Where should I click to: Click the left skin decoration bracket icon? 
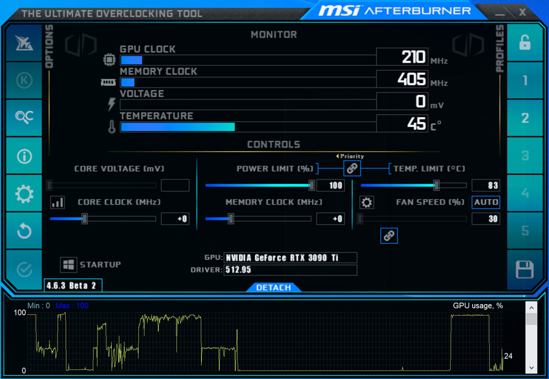point(81,44)
